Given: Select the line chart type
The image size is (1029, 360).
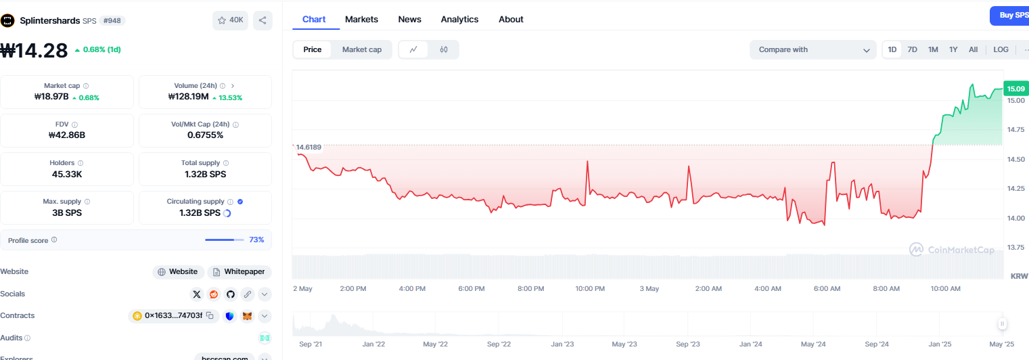Looking at the screenshot, I should point(413,49).
